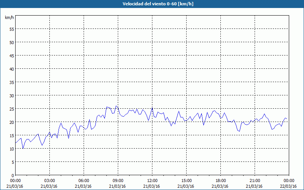Viewport: 304px width, 190px height.
Task: Click the "km/h" unit label on the axis
Action: click(9, 17)
